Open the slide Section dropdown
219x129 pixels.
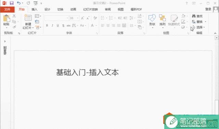point(38,27)
